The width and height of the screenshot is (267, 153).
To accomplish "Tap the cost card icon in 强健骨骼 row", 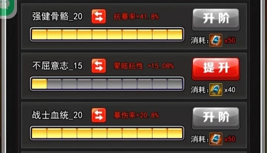I will tap(215, 40).
